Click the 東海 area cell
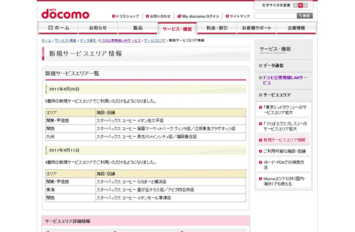Screen dimensions: 355x232 tap(70, 190)
